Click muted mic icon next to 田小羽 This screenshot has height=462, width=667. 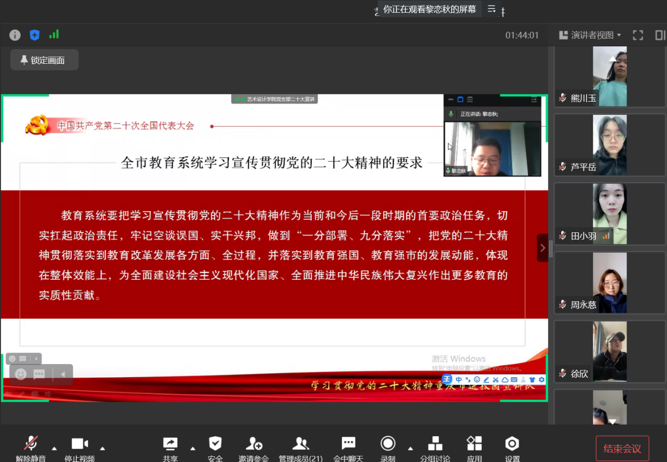pyautogui.click(x=563, y=236)
